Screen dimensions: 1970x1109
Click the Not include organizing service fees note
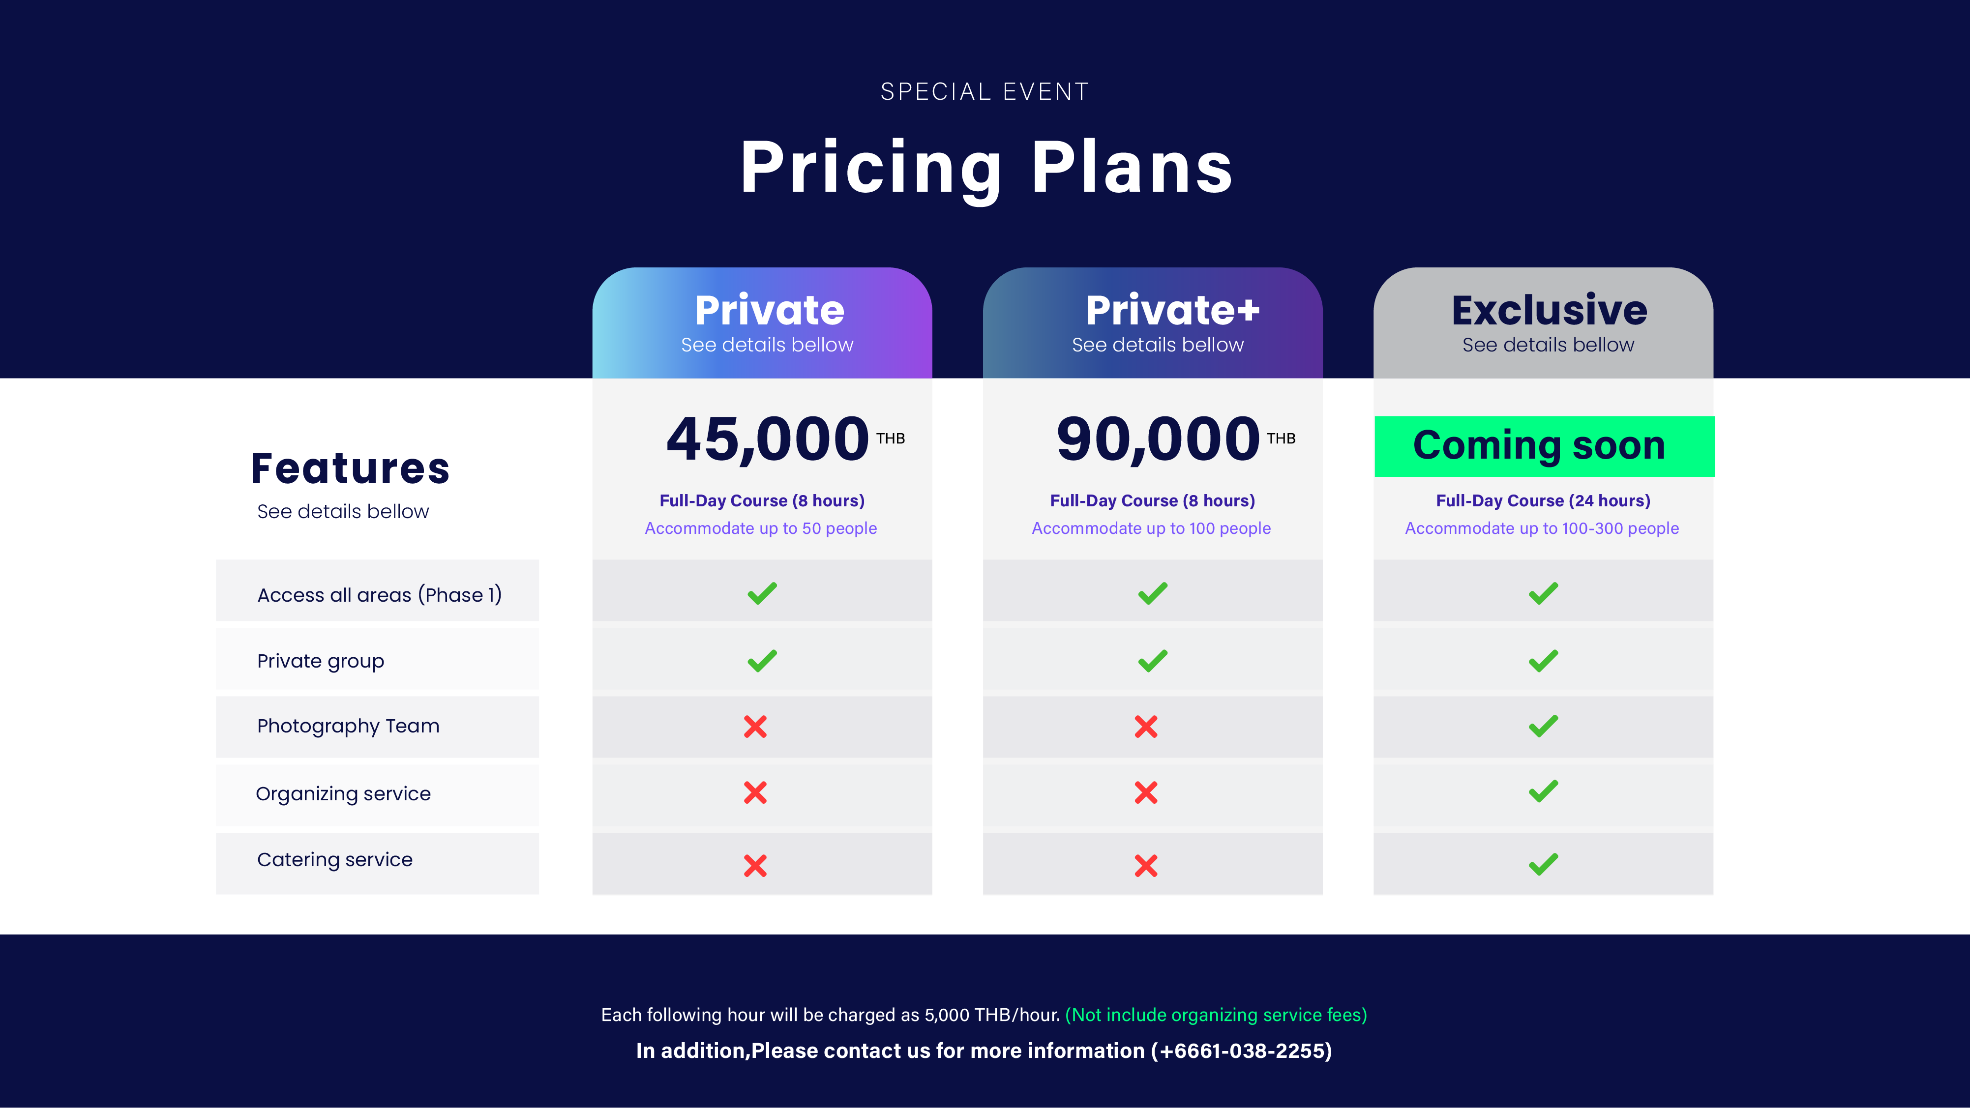click(x=1216, y=1015)
